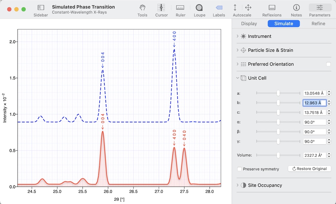
Task: Select the Tools hand icon
Action: click(142, 8)
